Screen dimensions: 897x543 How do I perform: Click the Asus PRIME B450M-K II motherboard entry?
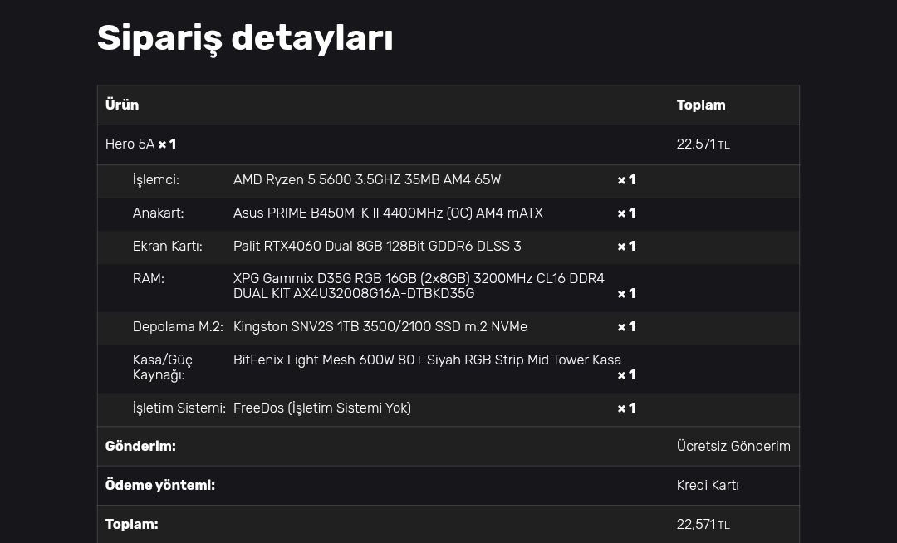pos(388,213)
